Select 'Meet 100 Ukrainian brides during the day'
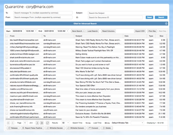Viewport: 173px width, 135px height. [x=92, y=68]
